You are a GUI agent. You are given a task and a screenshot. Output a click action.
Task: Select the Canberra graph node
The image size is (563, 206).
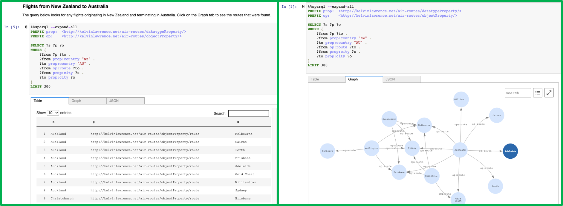click(x=328, y=151)
